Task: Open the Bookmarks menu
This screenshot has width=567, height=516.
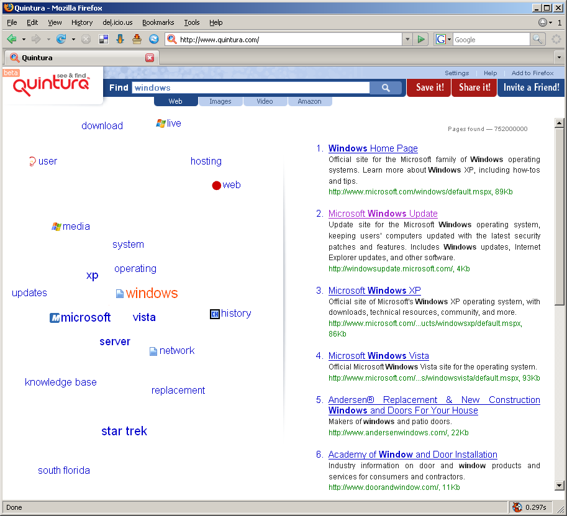Action: (158, 22)
